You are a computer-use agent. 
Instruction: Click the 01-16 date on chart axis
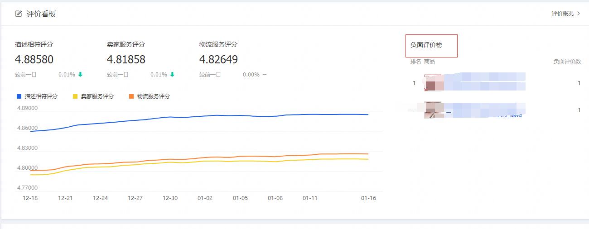click(368, 198)
